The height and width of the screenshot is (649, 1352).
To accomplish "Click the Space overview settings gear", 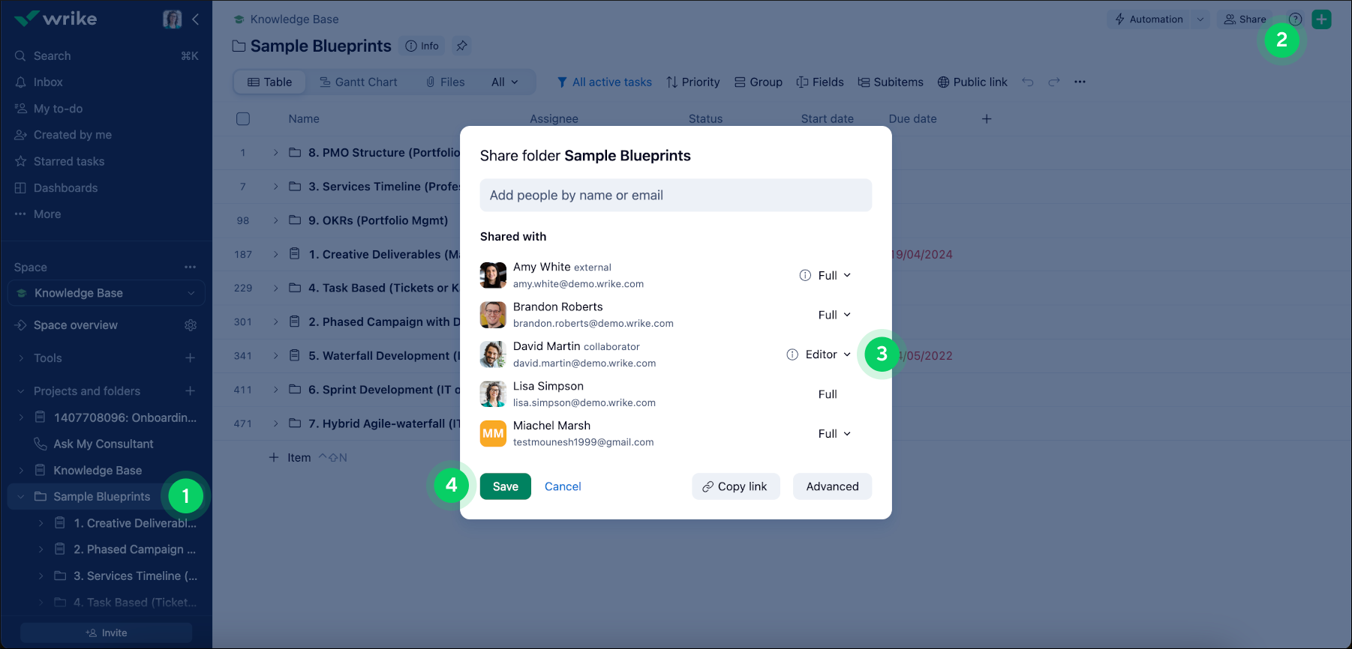I will tap(191, 325).
